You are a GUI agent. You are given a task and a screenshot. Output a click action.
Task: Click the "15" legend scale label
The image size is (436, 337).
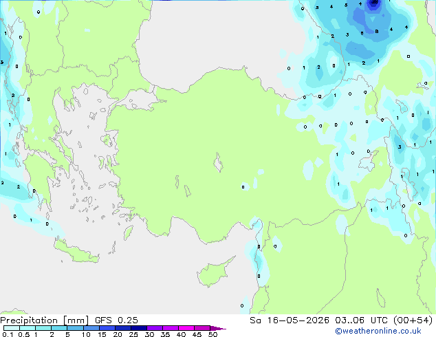(x=102, y=334)
